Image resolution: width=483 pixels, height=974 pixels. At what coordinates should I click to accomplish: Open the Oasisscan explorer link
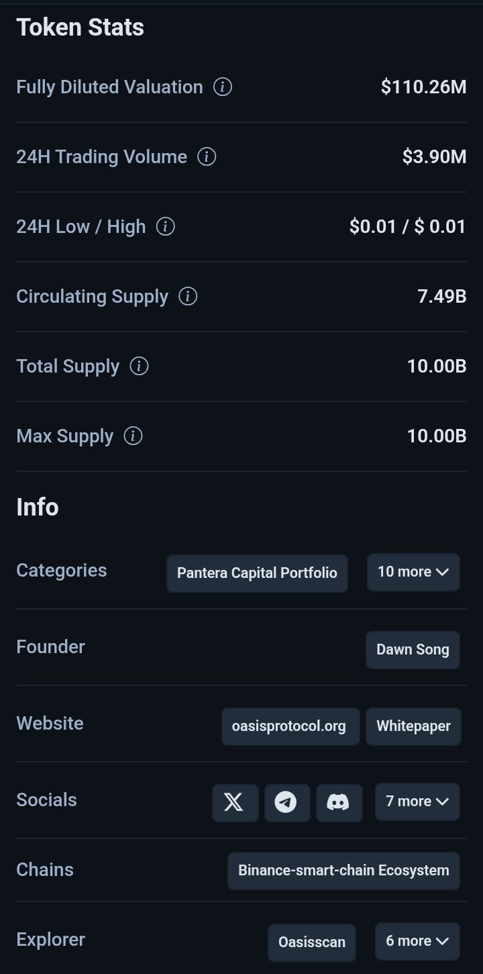(x=312, y=942)
